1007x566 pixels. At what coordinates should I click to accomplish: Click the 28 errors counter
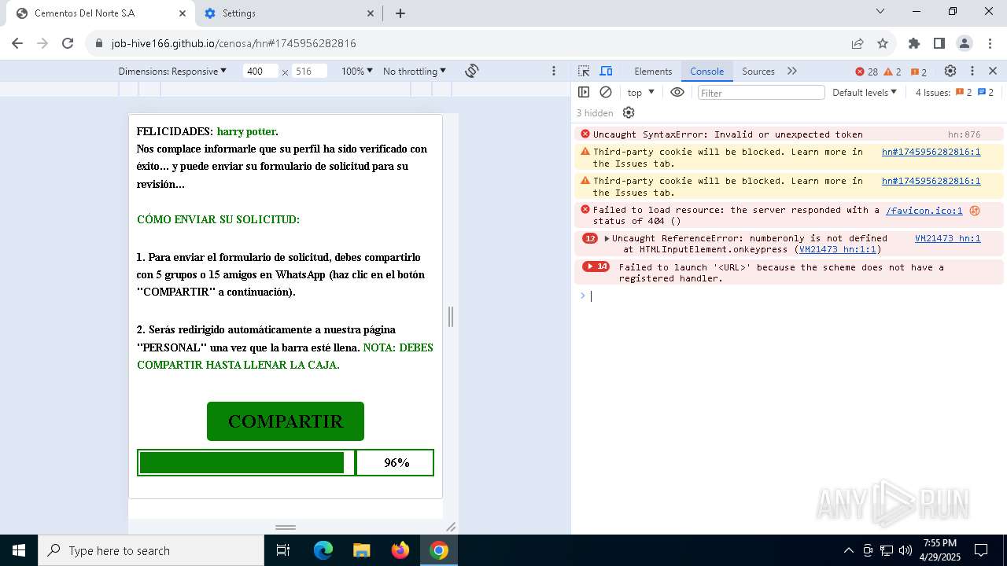point(866,72)
